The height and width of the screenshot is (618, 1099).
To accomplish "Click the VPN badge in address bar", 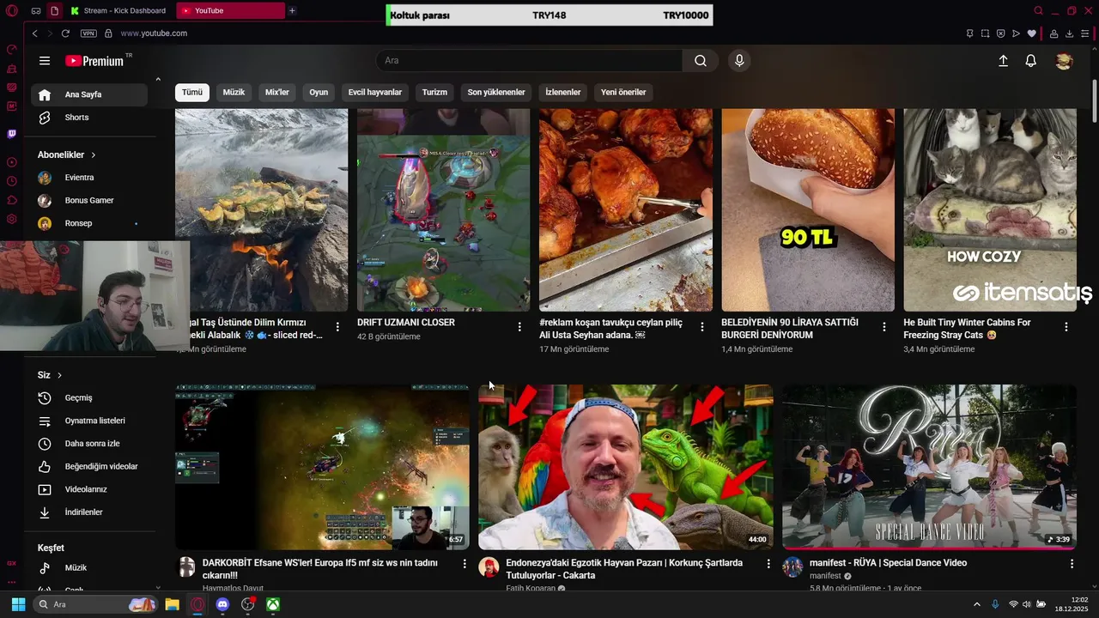I will tap(88, 33).
